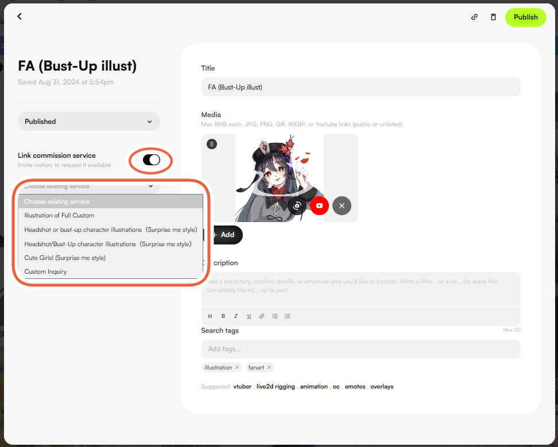Remove media with the gray X icon
Image resolution: width=558 pixels, height=447 pixels.
point(342,205)
